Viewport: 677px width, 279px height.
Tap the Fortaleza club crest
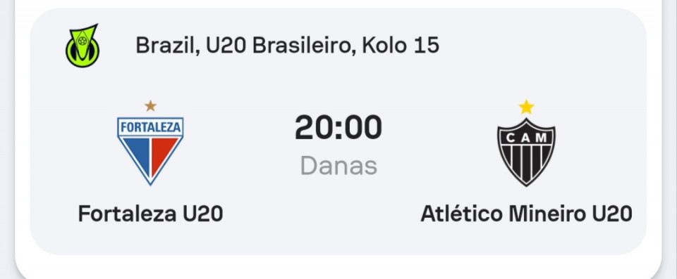coord(150,150)
